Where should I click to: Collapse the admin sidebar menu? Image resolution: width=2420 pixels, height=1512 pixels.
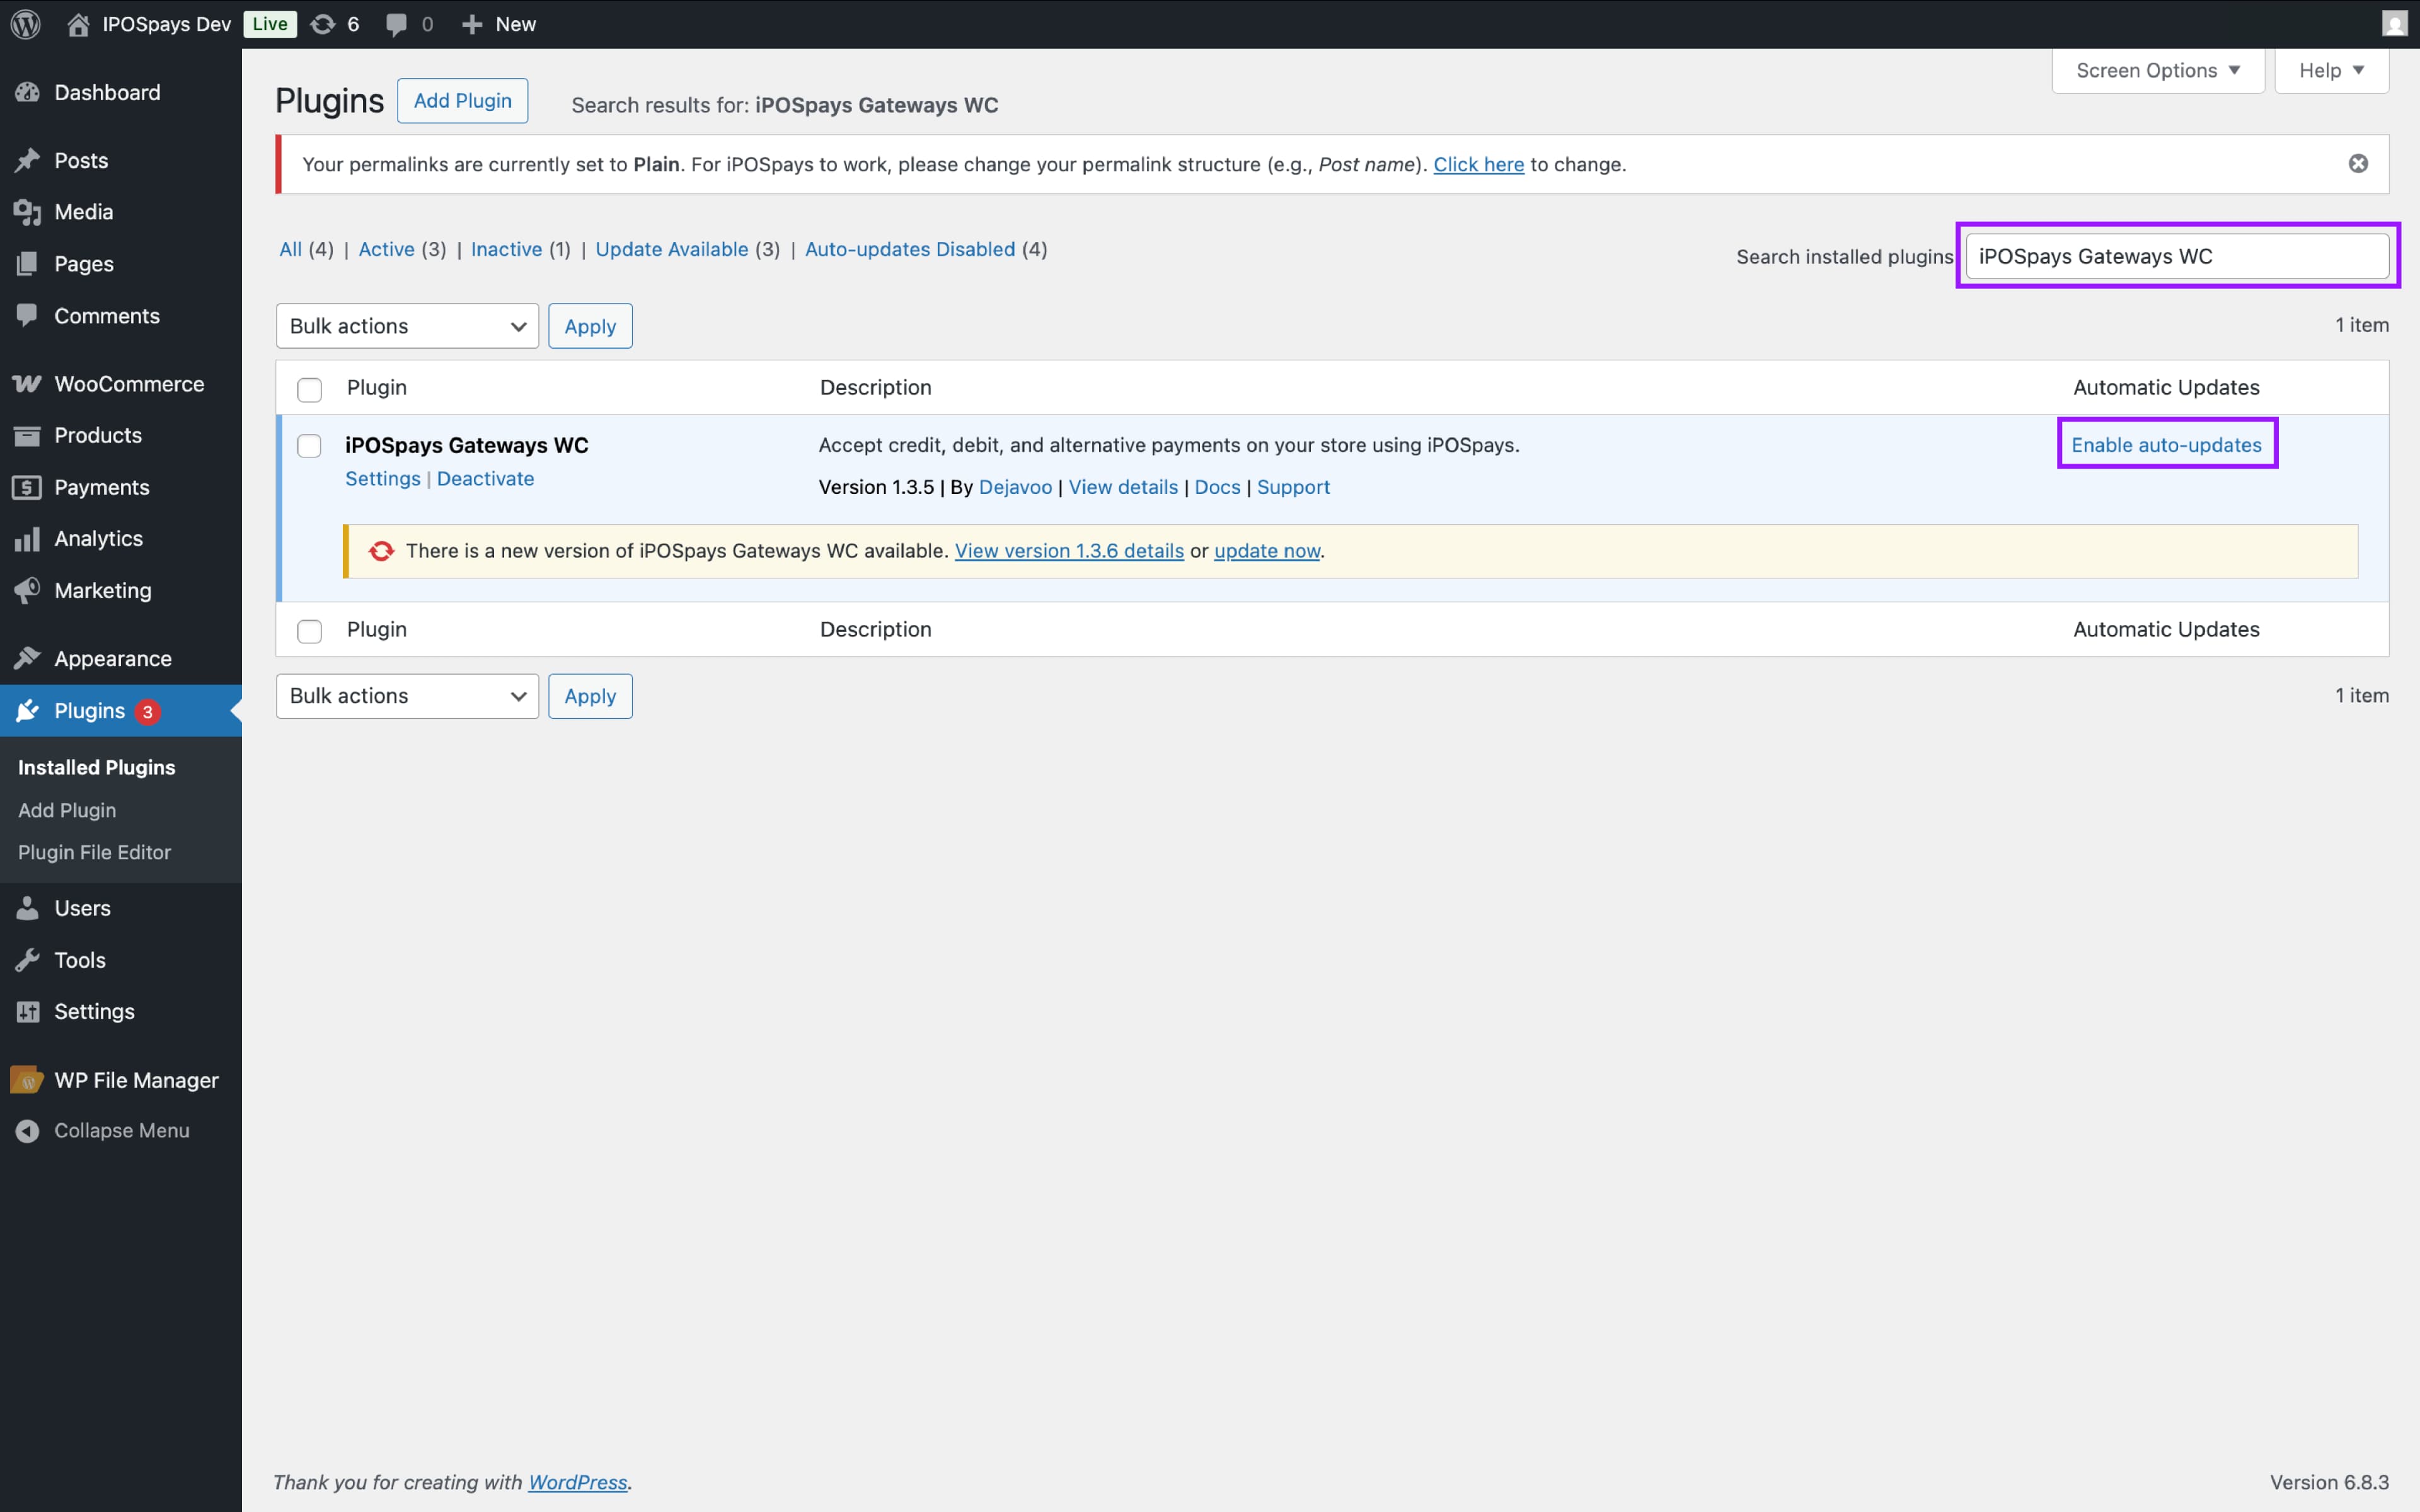120,1130
